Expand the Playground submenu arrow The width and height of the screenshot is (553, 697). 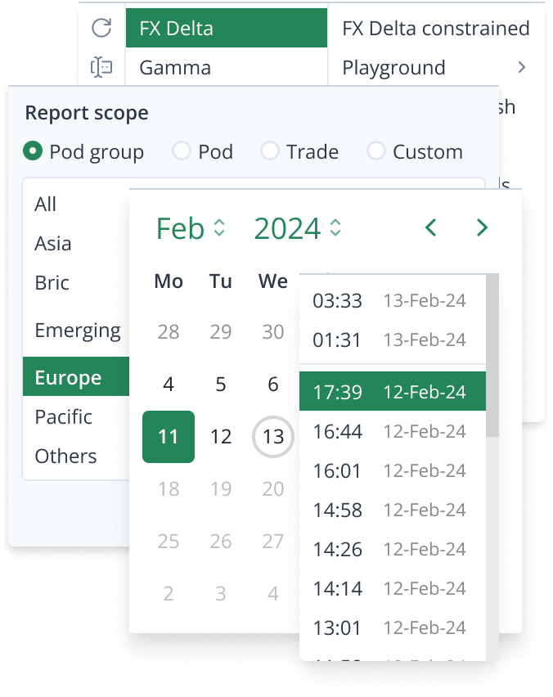pyautogui.click(x=522, y=67)
